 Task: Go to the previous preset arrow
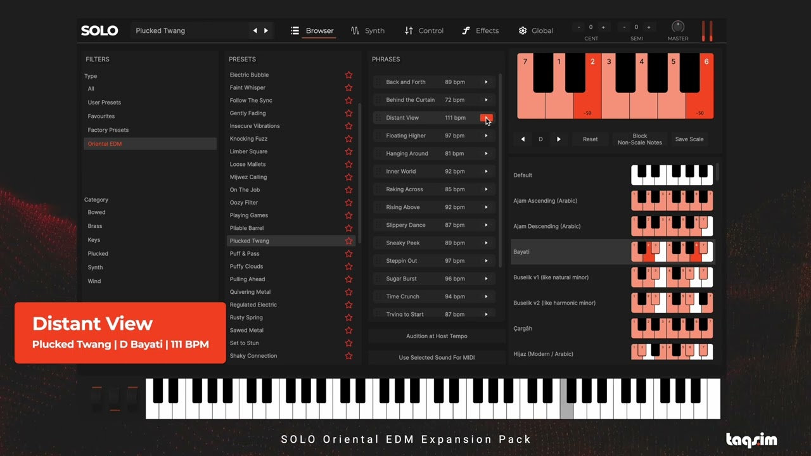coord(255,30)
